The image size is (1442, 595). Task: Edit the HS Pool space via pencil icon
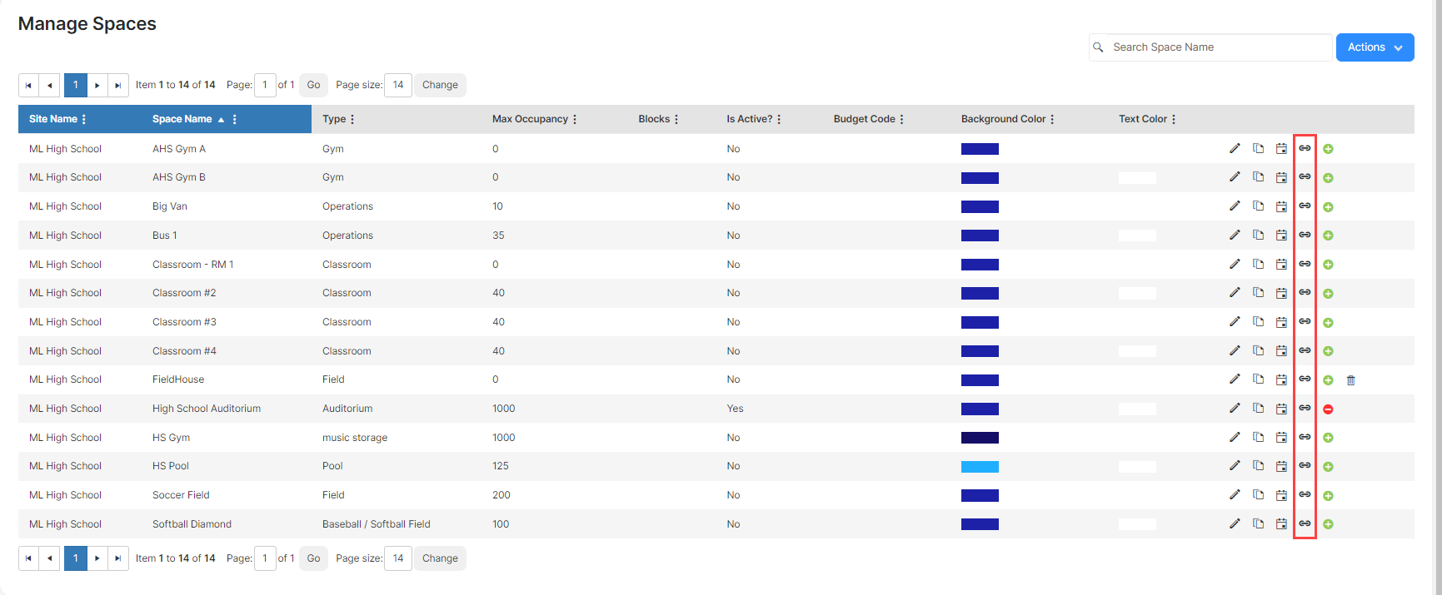(x=1235, y=465)
